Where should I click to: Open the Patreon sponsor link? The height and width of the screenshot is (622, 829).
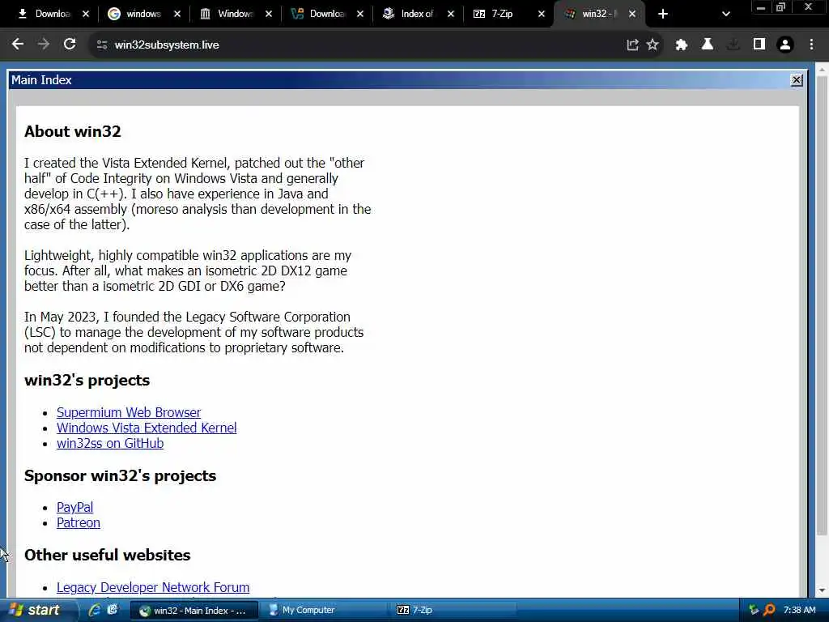pos(79,522)
